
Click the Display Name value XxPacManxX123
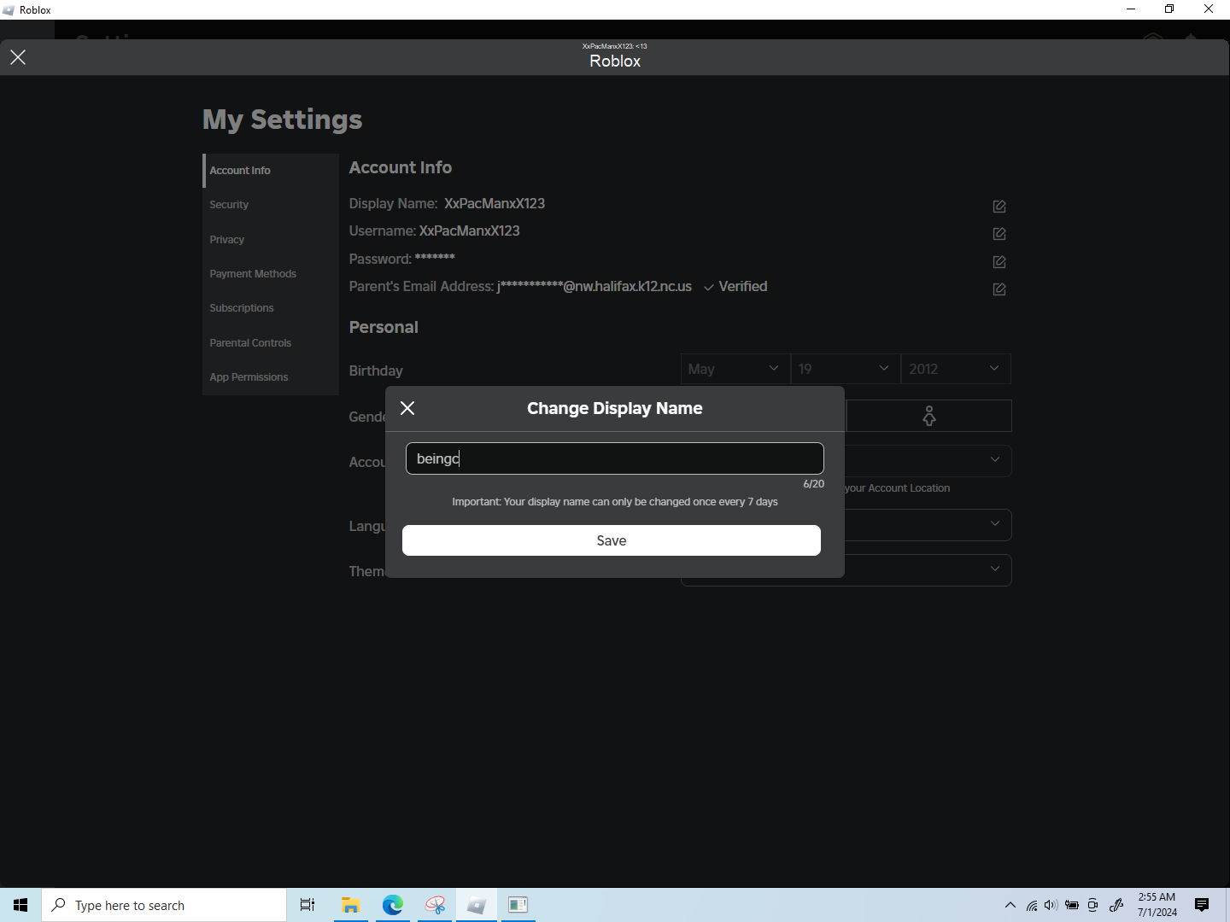point(495,203)
